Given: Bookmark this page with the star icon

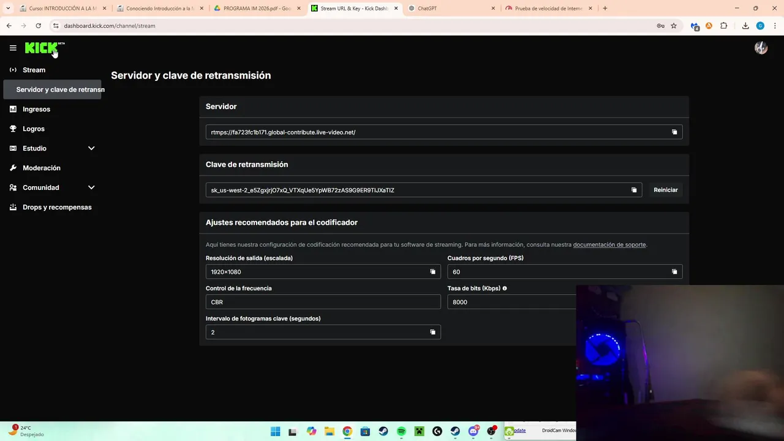Looking at the screenshot, I should pyautogui.click(x=674, y=26).
